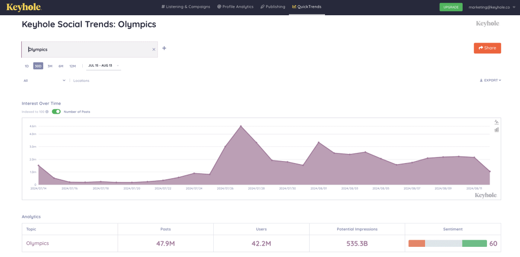Open Profile Analytics section
The image size is (520, 257).
[235, 7]
